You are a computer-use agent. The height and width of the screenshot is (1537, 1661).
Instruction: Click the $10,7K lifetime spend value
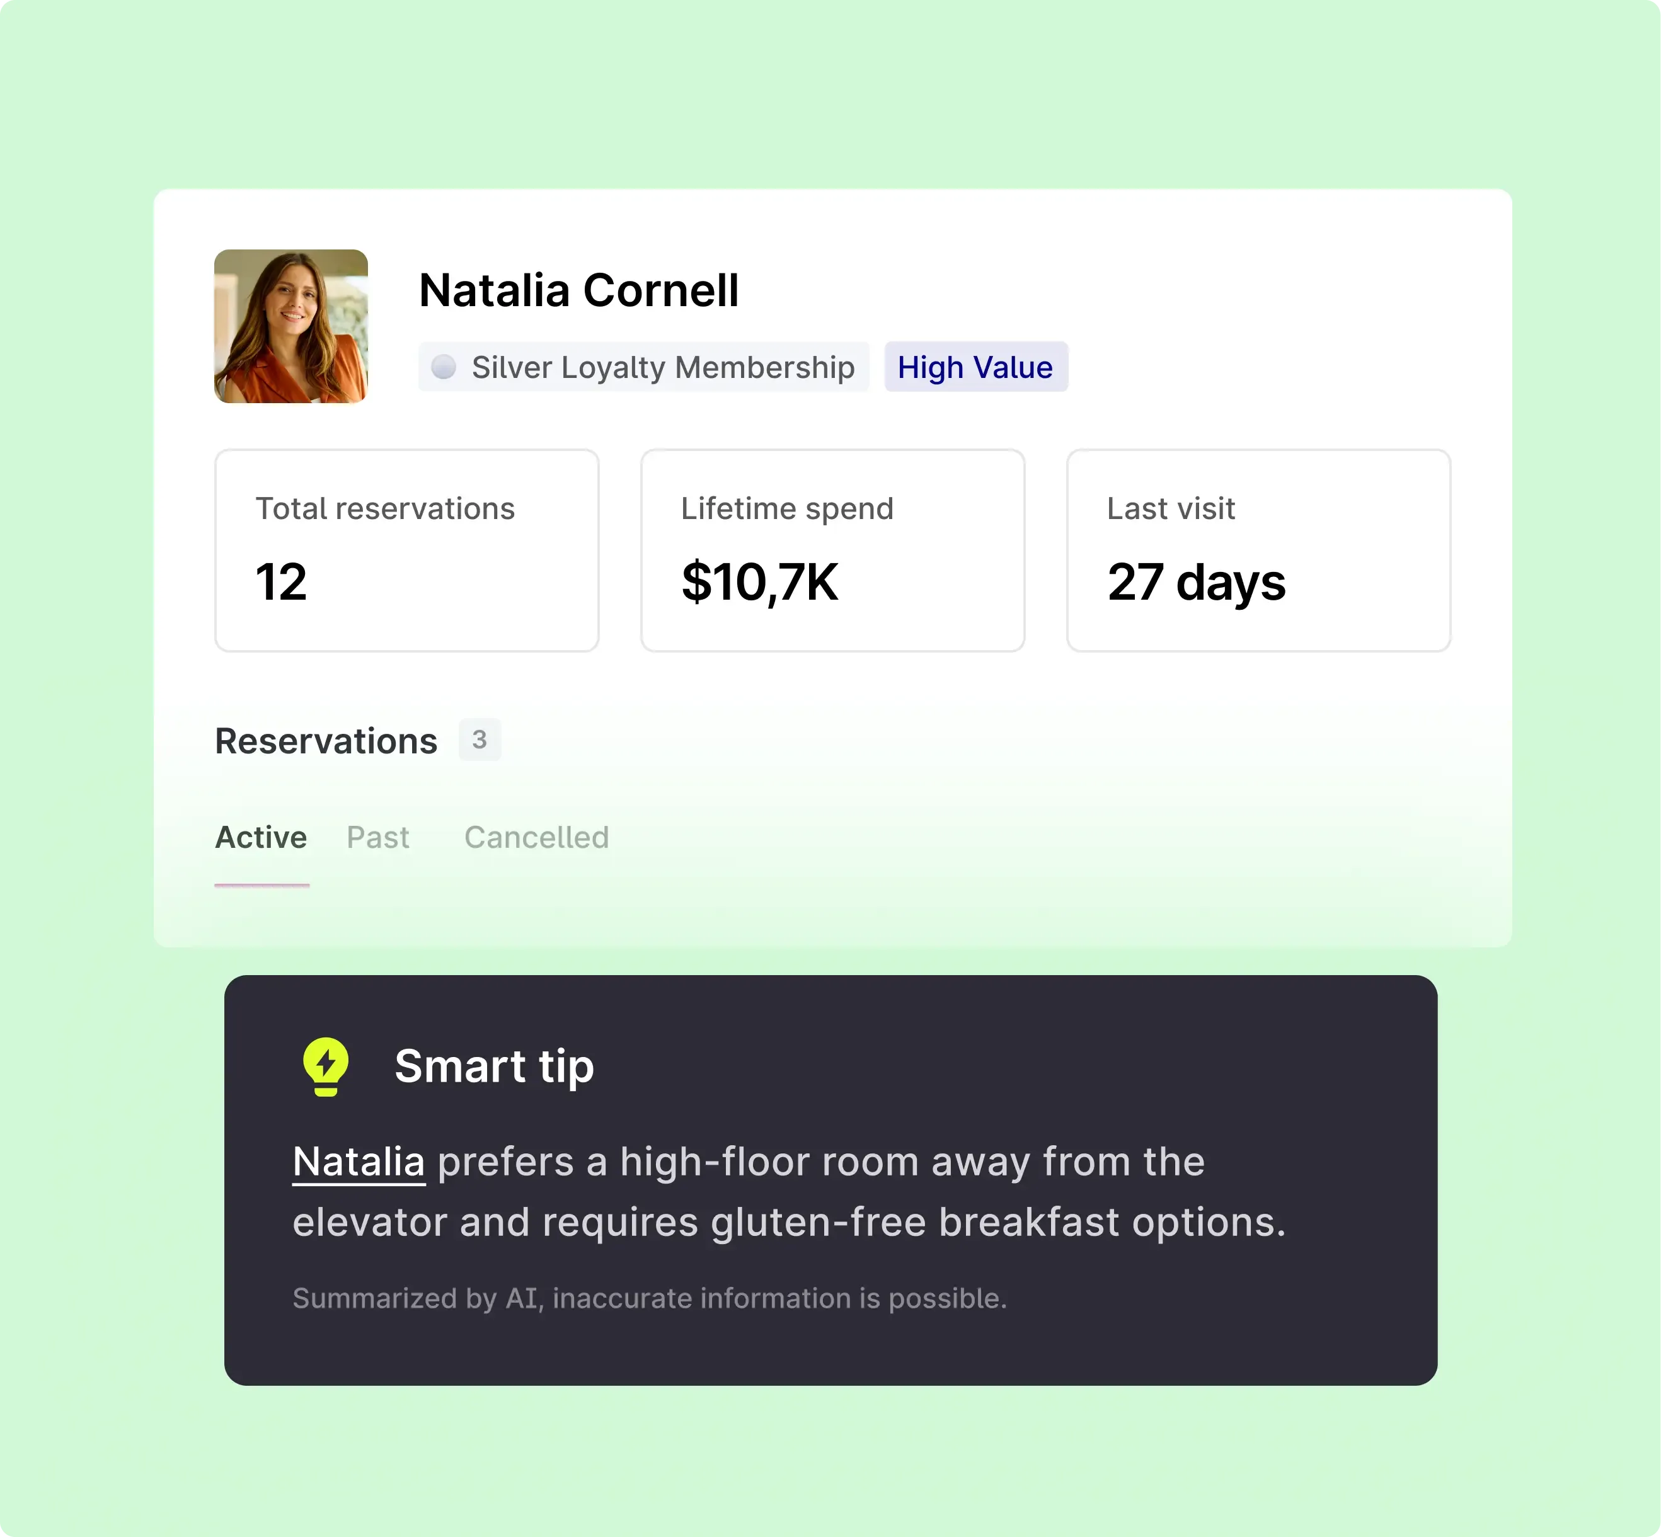click(760, 581)
